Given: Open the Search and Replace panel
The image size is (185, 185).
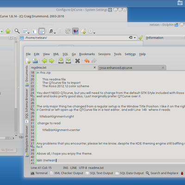Looking at the screenshot, I should (162, 173).
